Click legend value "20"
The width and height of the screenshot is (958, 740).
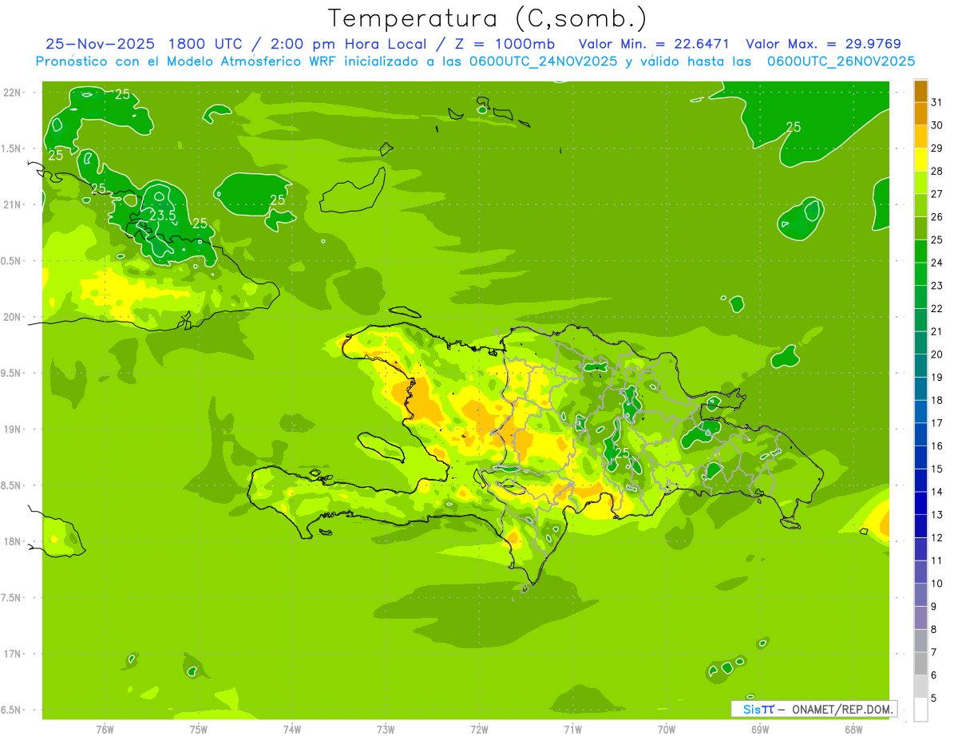coord(937,354)
